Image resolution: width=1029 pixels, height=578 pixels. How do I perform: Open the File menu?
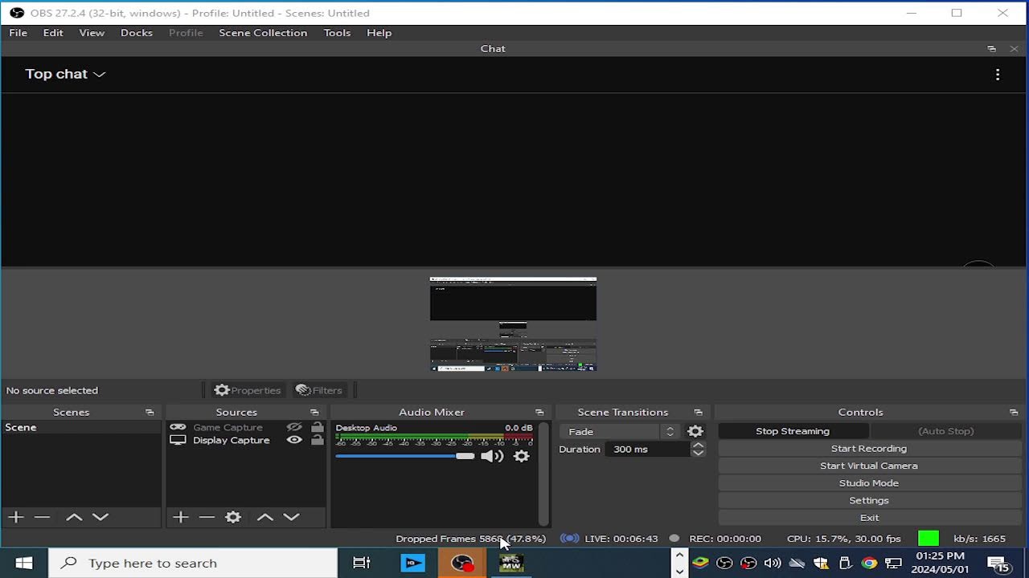click(x=18, y=33)
